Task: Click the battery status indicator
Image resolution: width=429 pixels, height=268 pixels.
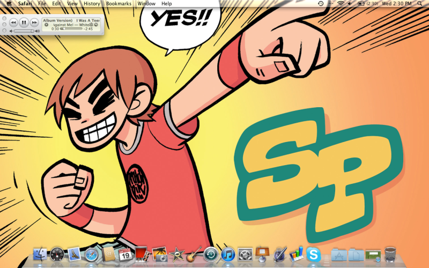Action: tap(368, 4)
